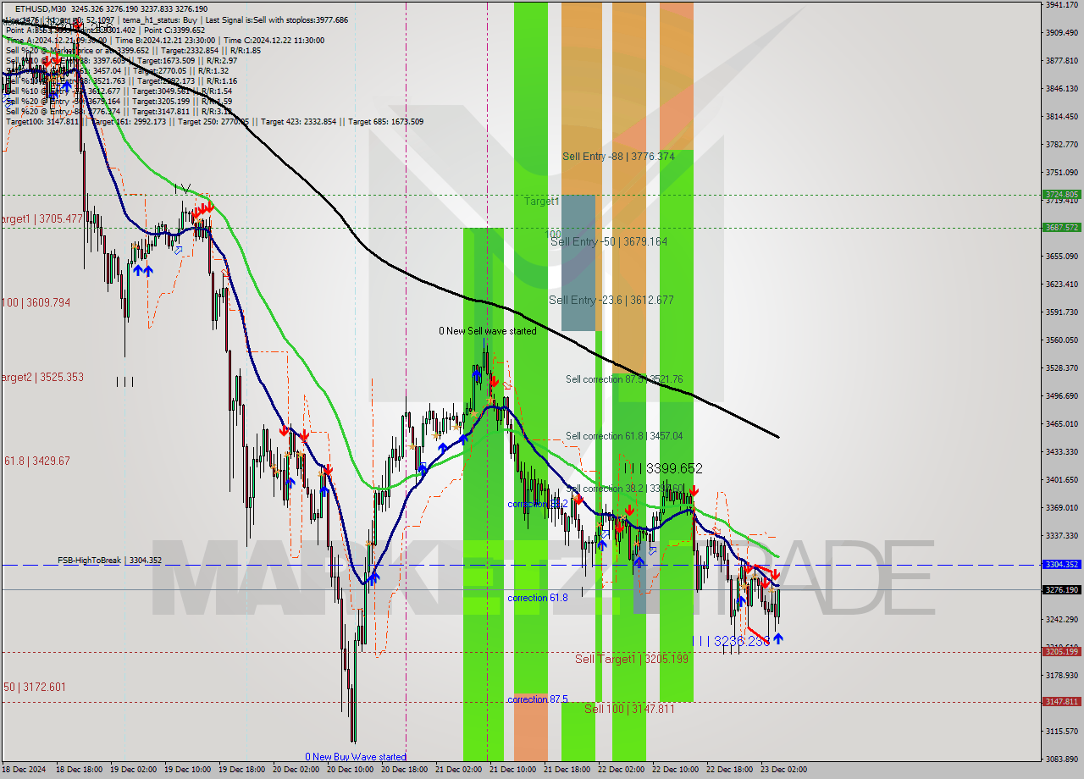1084x779 pixels.
Task: Click the '23 Dec 02:00' time axis label
Action: [x=784, y=770]
